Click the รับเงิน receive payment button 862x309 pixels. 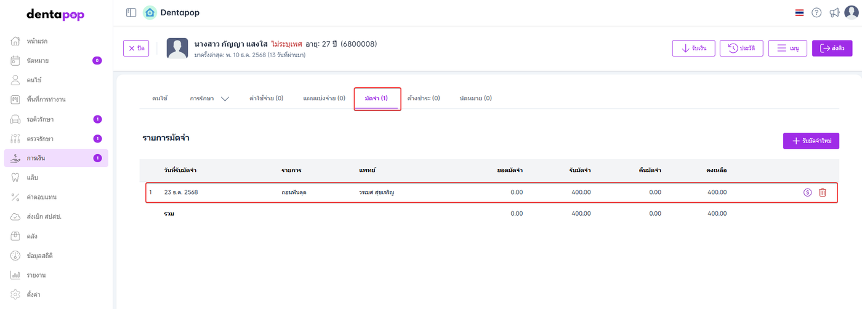click(x=693, y=48)
